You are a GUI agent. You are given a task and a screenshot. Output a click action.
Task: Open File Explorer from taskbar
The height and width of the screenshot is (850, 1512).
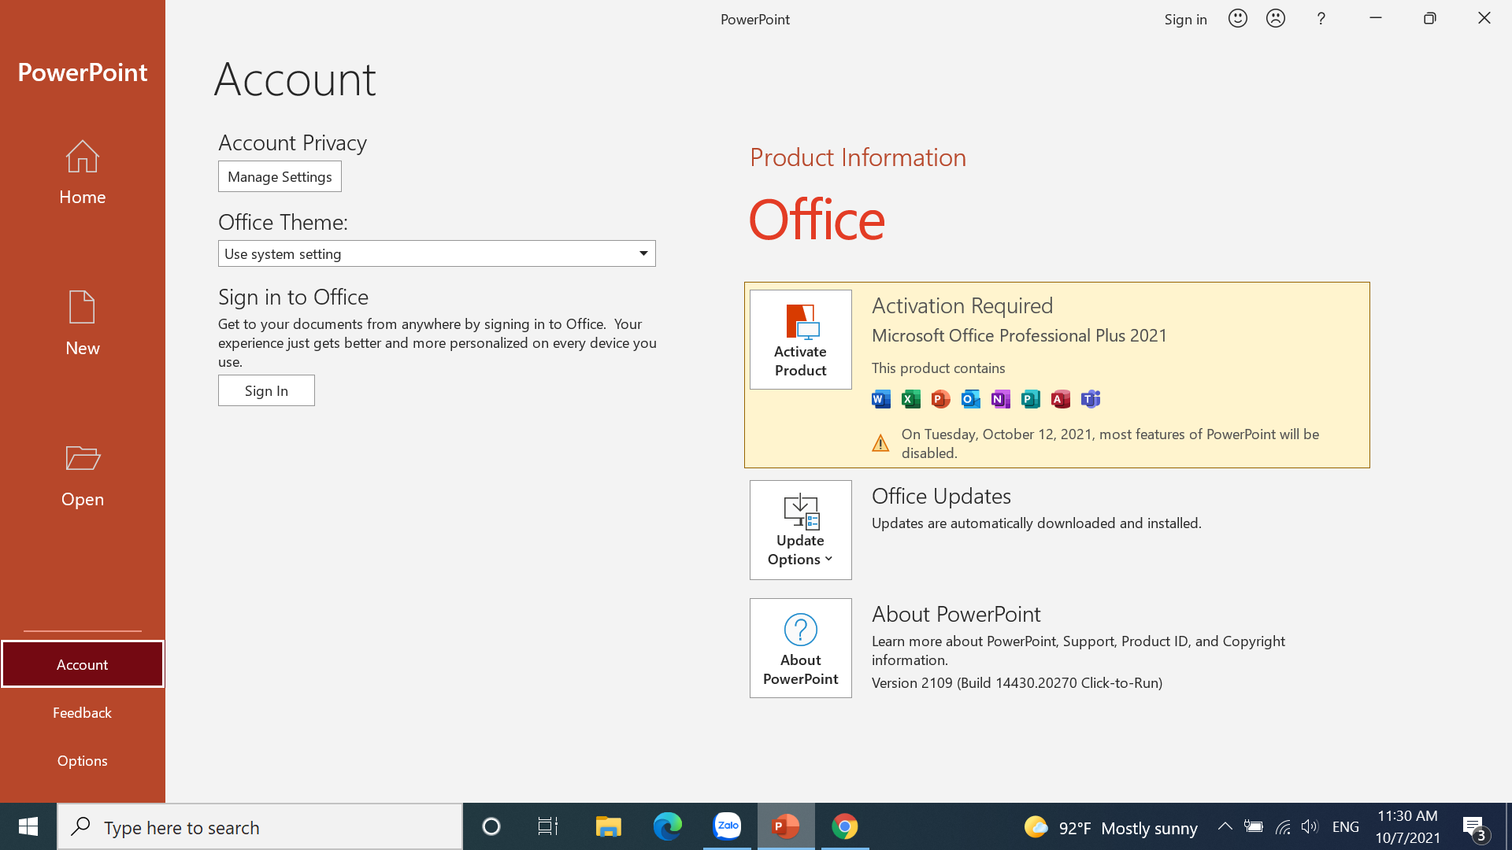(608, 826)
